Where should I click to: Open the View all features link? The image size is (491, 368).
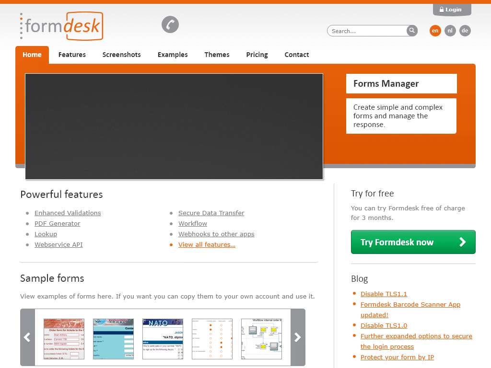(x=207, y=244)
